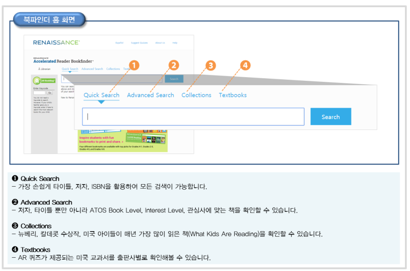
Task: Click the Librarian user icon link
Action: pyautogui.click(x=44, y=69)
